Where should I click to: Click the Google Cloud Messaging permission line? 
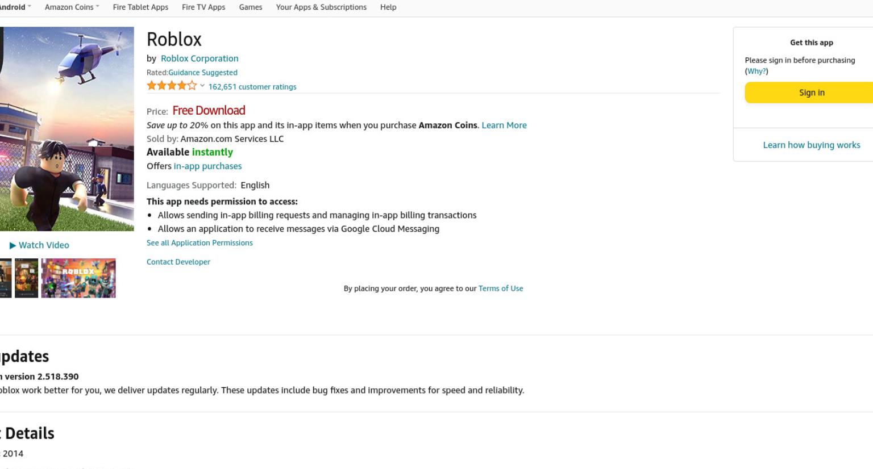click(298, 229)
